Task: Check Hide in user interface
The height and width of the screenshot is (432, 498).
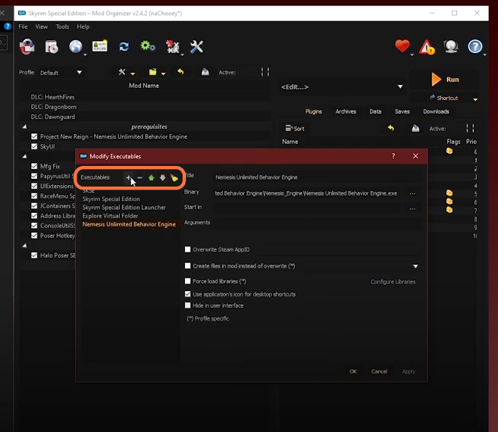Action: tap(188, 305)
